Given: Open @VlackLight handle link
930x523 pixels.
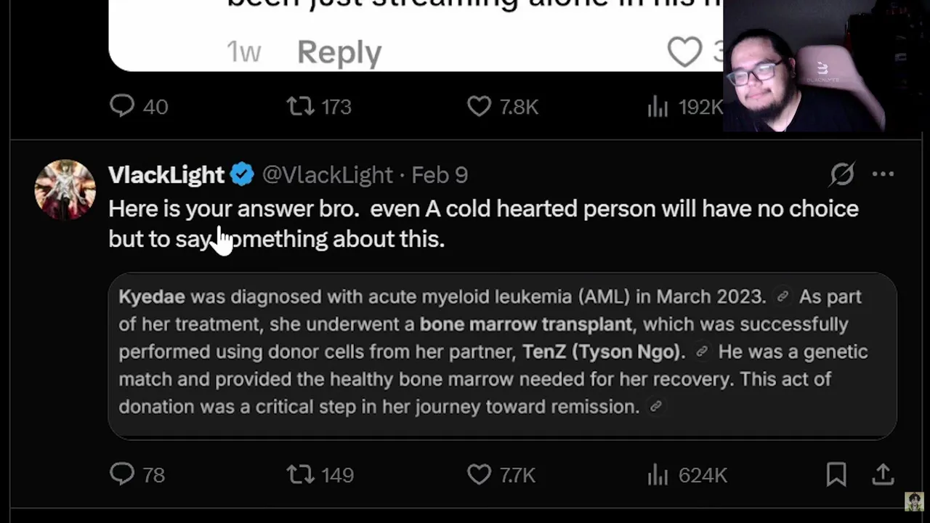Looking at the screenshot, I should pos(327,175).
